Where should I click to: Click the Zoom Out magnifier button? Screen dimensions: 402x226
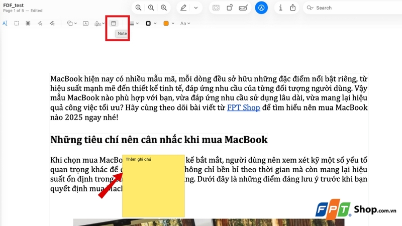tap(139, 8)
